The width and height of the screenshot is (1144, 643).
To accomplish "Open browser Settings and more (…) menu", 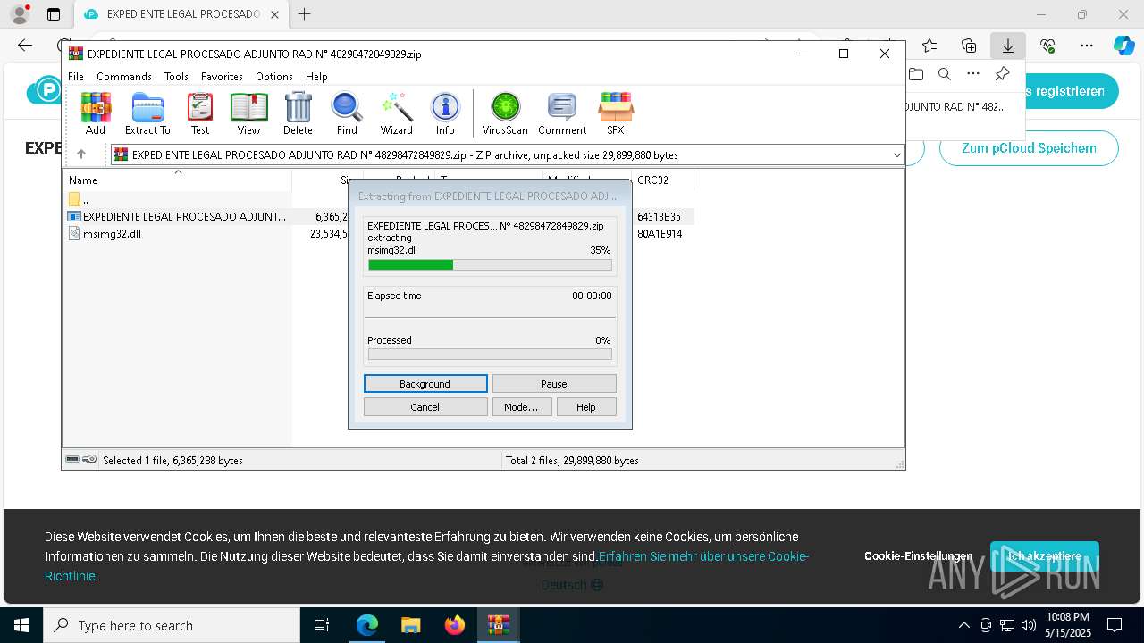I will click(x=1087, y=46).
